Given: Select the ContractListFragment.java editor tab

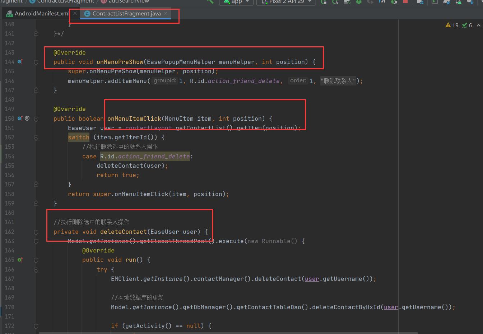Looking at the screenshot, I should click(x=126, y=13).
